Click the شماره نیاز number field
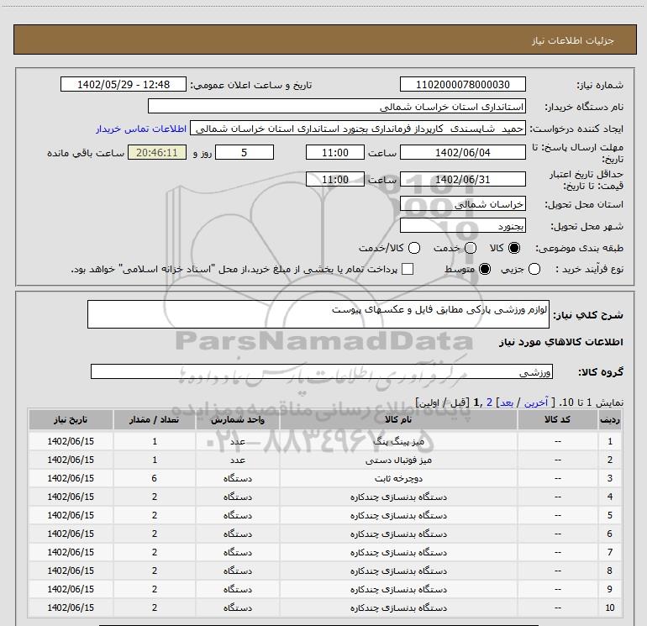The width and height of the screenshot is (647, 626). pyautogui.click(x=462, y=84)
